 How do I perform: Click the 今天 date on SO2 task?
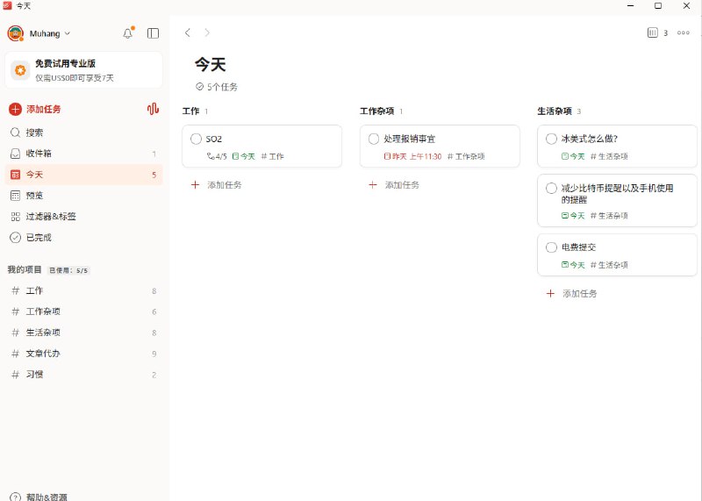244,156
